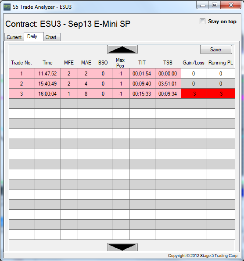244x261 pixels.
Task: Click the Time column header
Action: click(x=47, y=63)
